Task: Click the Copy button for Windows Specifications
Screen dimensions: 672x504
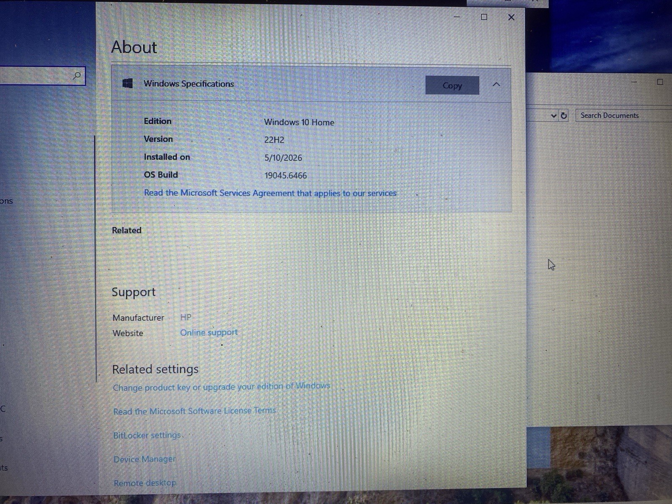Action: click(x=452, y=85)
